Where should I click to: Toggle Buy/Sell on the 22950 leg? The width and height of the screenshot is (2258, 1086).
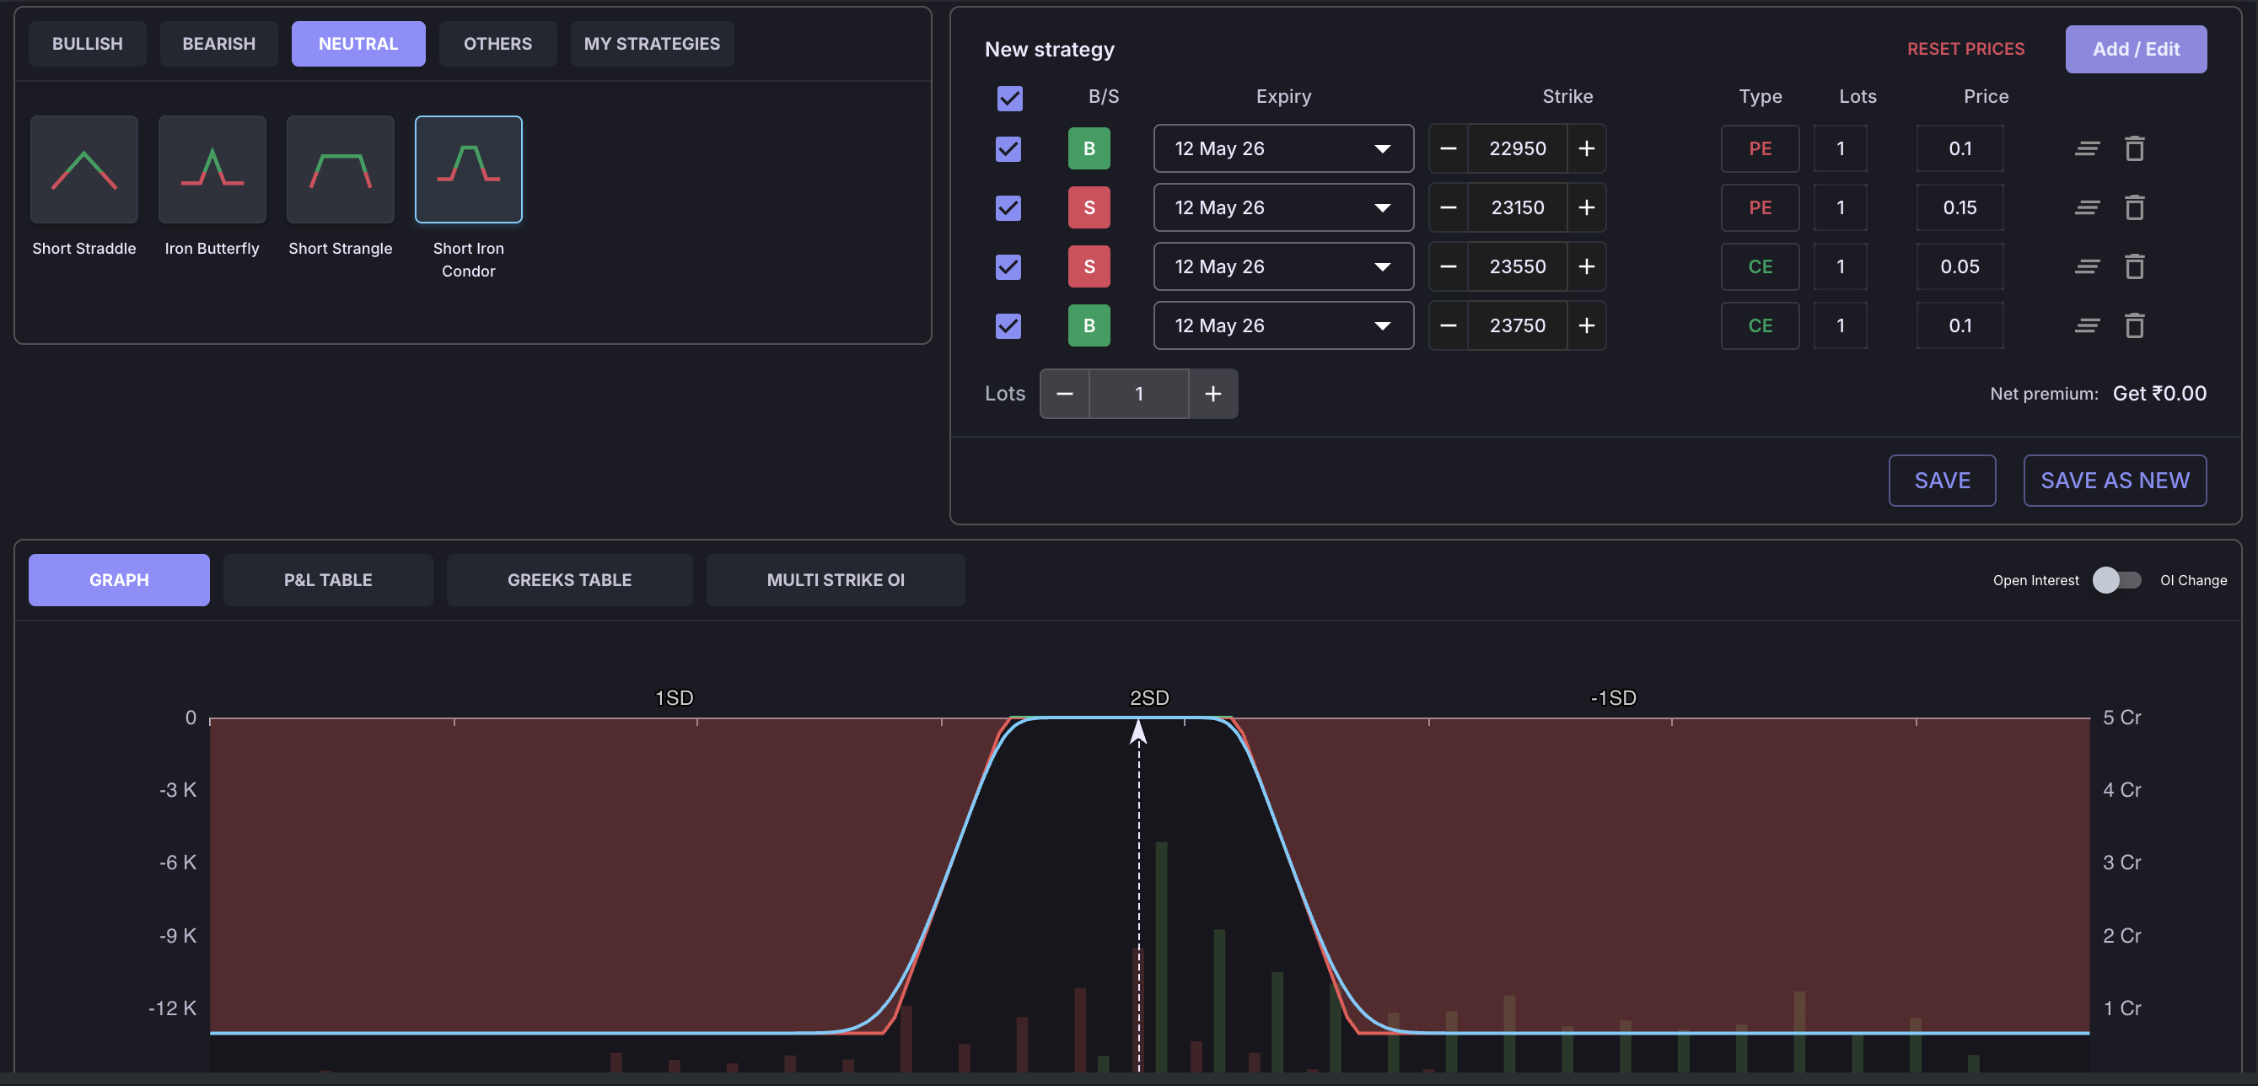[1089, 149]
